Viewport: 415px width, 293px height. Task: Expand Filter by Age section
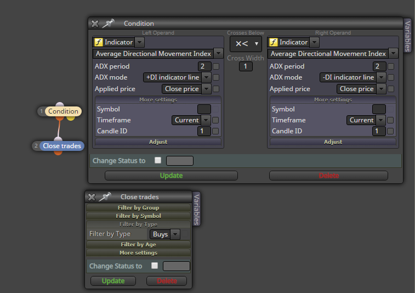click(x=138, y=245)
